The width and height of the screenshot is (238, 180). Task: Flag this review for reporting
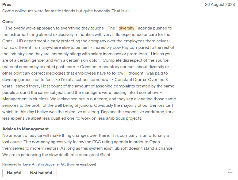point(230,172)
